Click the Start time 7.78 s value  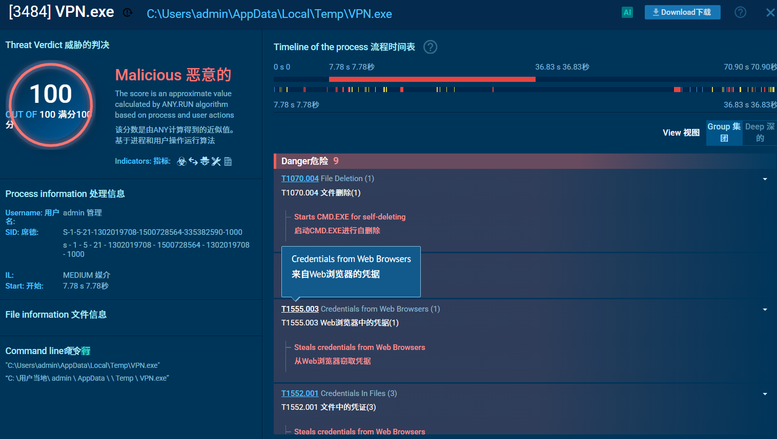(x=86, y=286)
